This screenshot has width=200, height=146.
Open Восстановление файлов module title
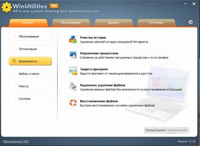click(x=99, y=101)
